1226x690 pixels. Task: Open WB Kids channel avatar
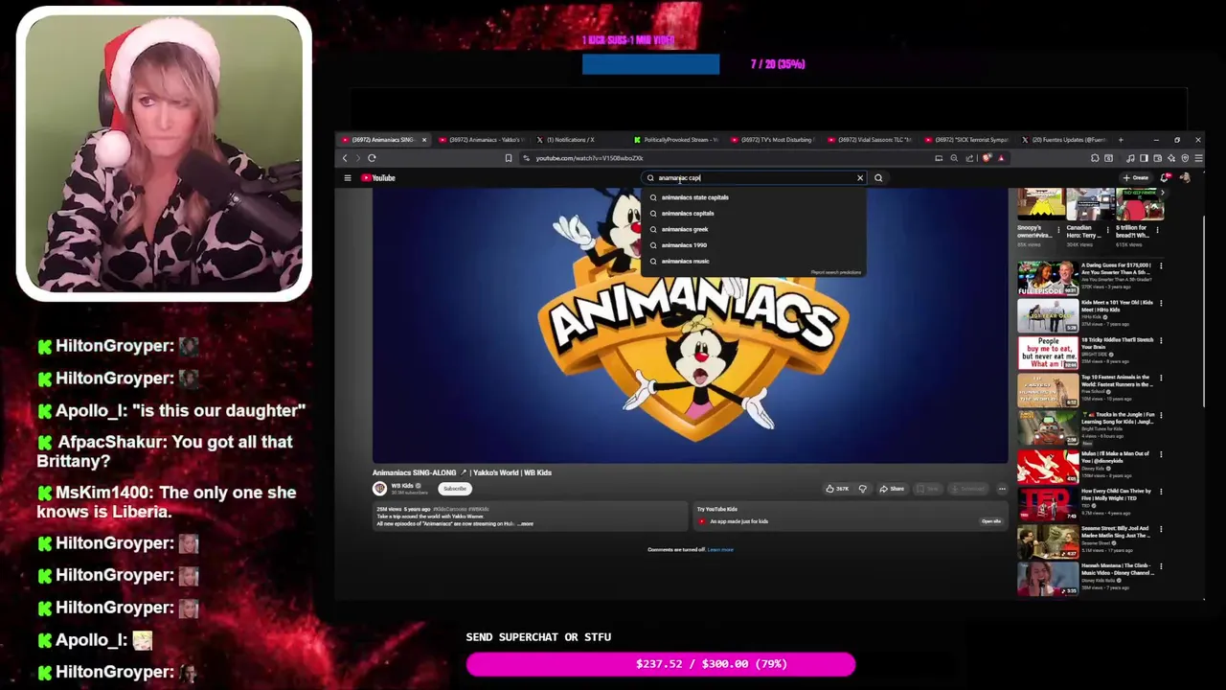tap(379, 489)
